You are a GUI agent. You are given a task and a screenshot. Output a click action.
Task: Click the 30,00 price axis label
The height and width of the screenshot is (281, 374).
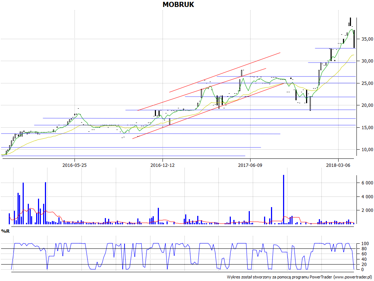pyautogui.click(x=367, y=61)
